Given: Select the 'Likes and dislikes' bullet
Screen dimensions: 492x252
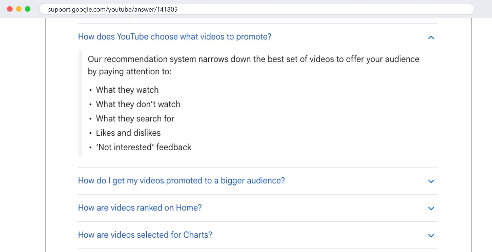Looking at the screenshot, I should pyautogui.click(x=128, y=133).
